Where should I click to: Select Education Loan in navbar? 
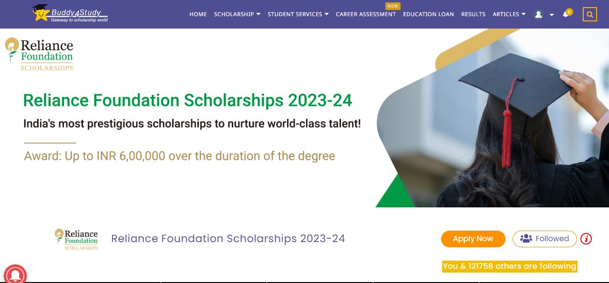(x=428, y=14)
